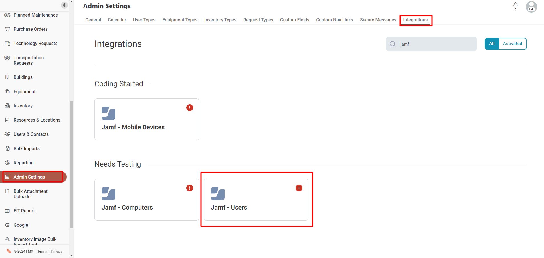Click the FIT Report table icon

7,211
